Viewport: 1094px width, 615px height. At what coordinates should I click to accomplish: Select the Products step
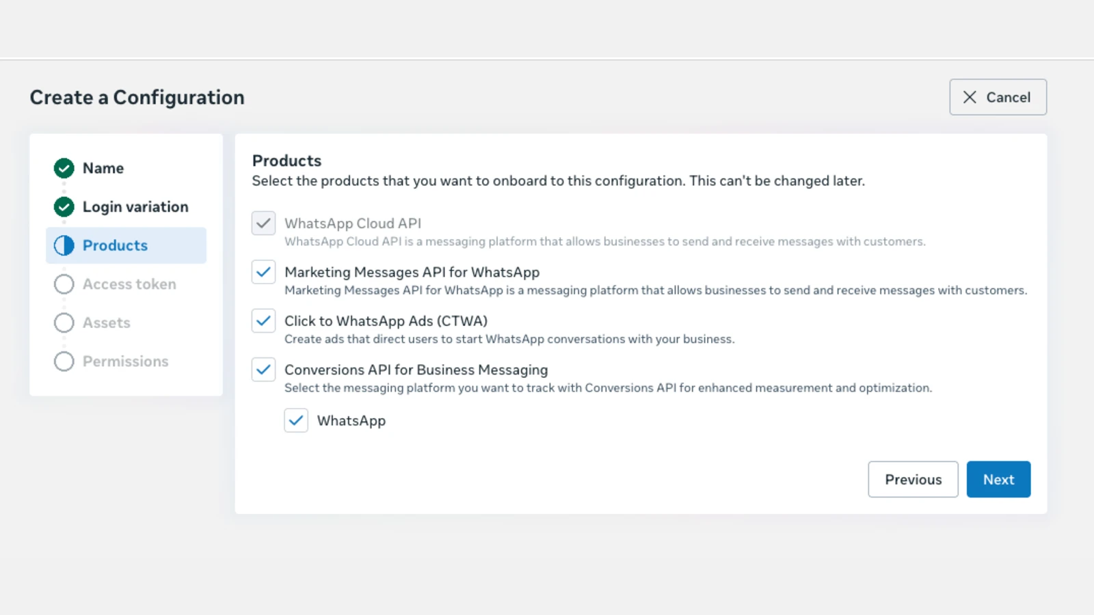[x=126, y=245]
